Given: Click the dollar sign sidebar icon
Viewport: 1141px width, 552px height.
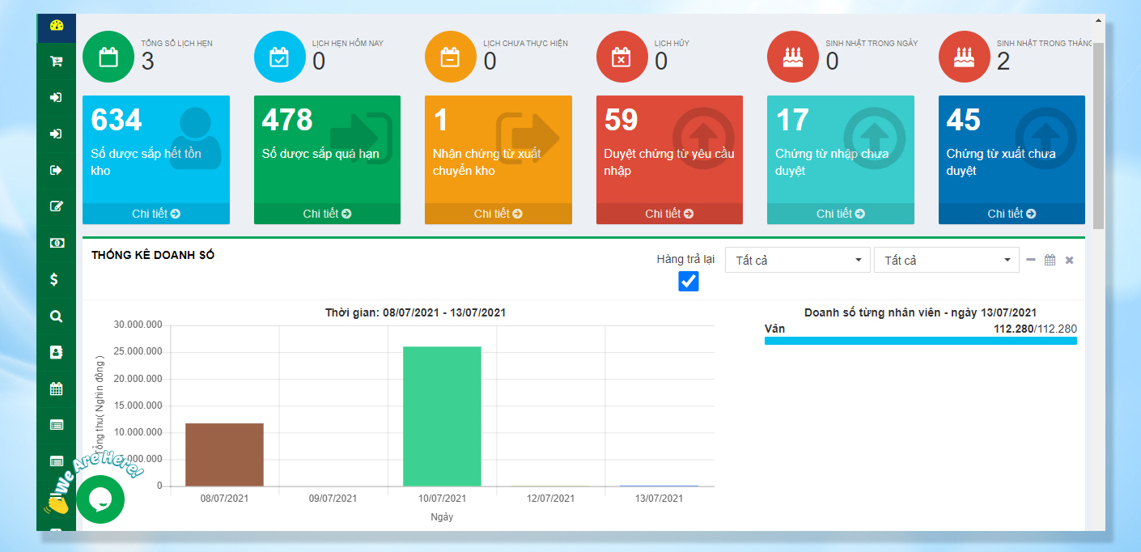Looking at the screenshot, I should pos(54,279).
